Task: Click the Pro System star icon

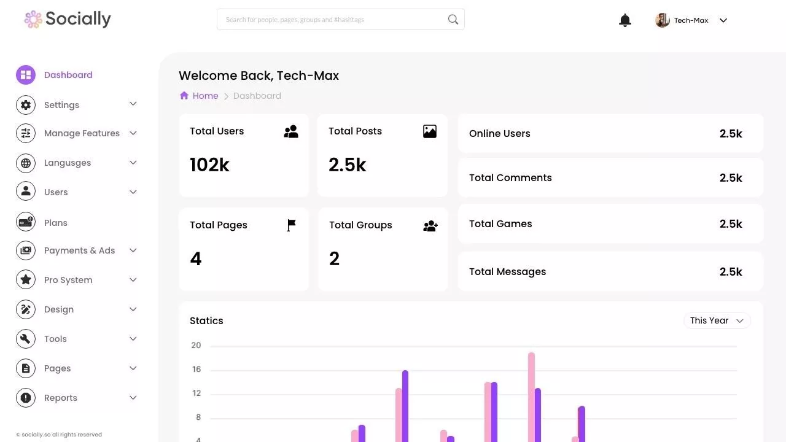Action: 26,280
